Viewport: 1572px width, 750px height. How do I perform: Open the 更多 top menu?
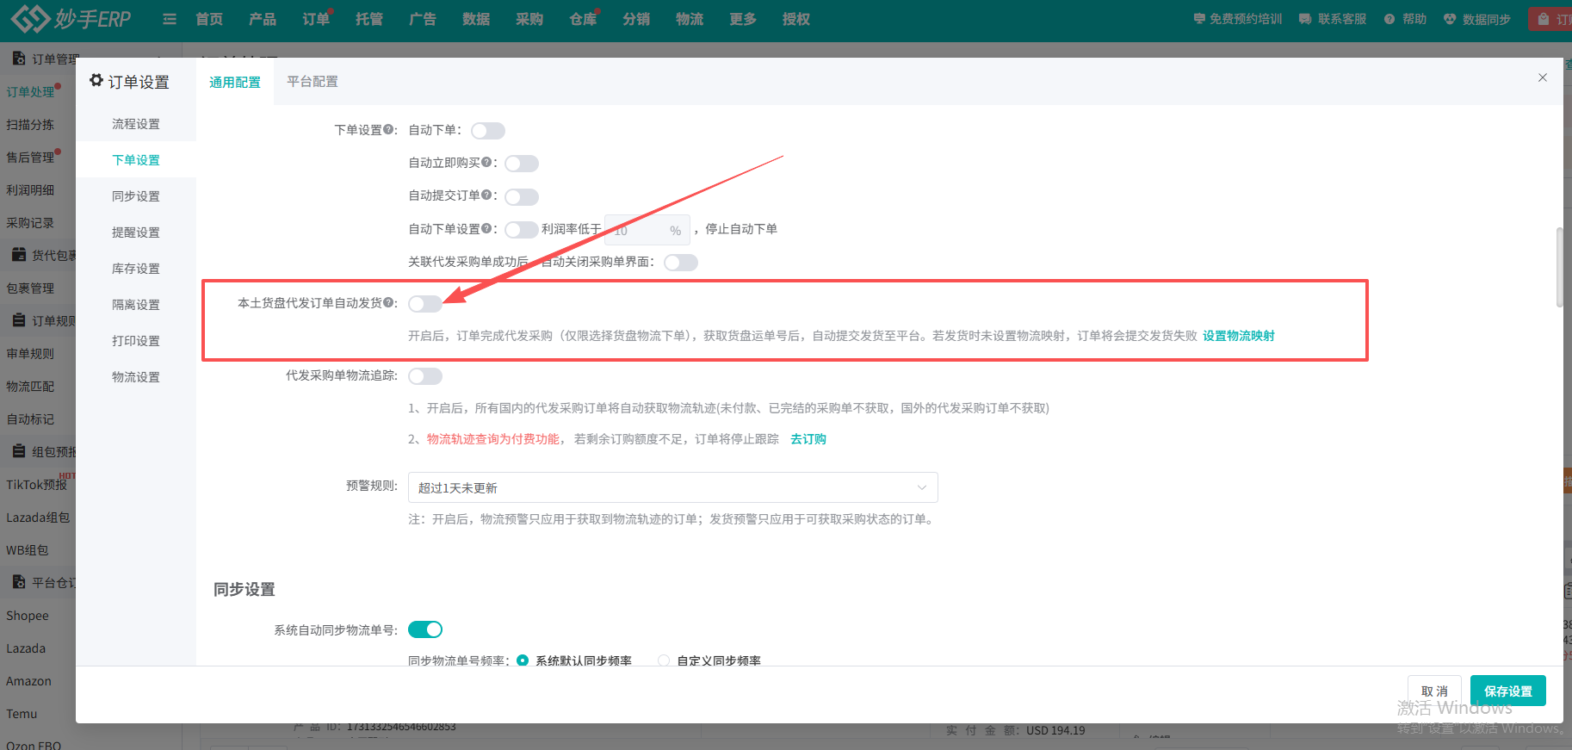[x=743, y=19]
